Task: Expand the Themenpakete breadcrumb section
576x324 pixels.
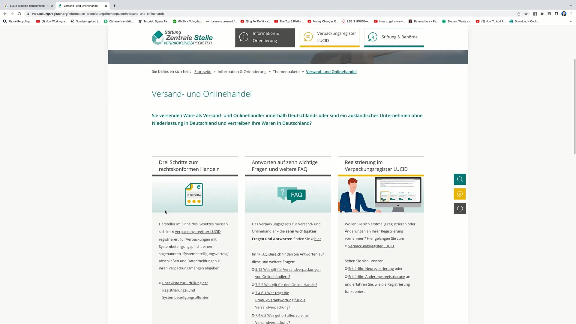Action: (286, 72)
